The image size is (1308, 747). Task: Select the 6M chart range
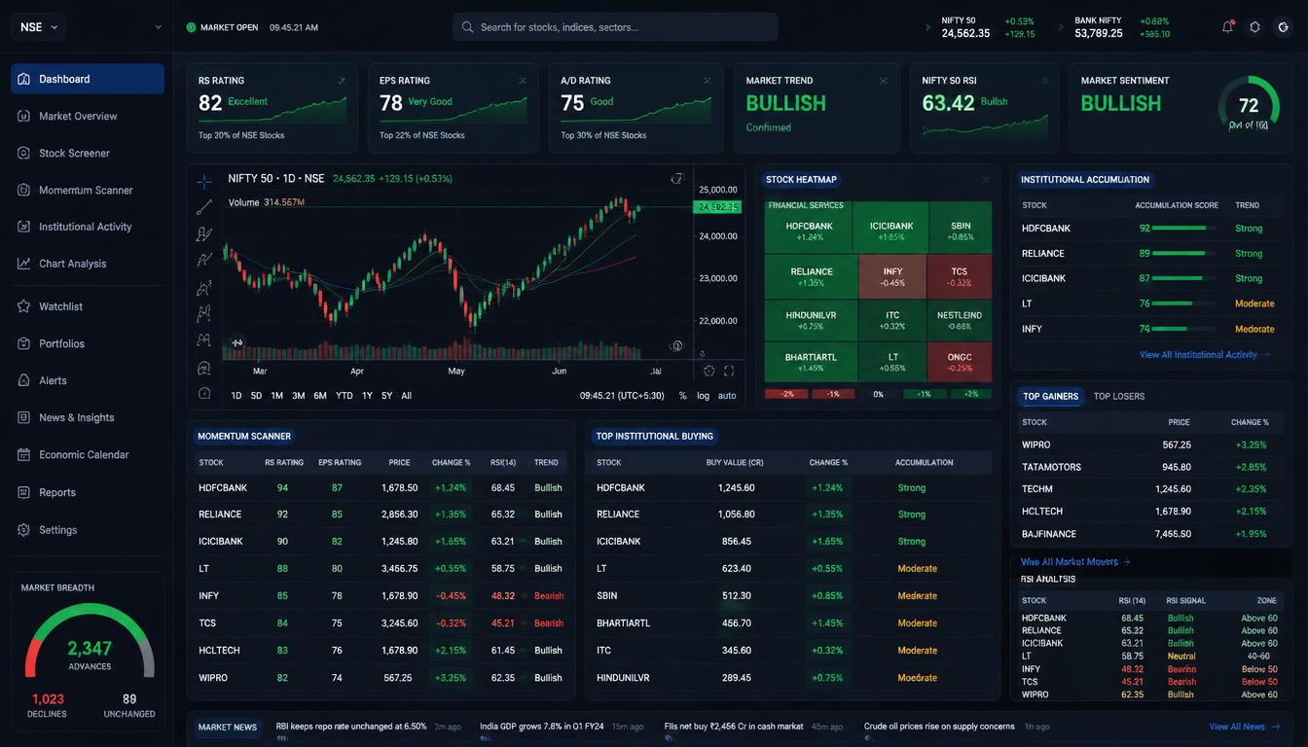[x=320, y=396]
